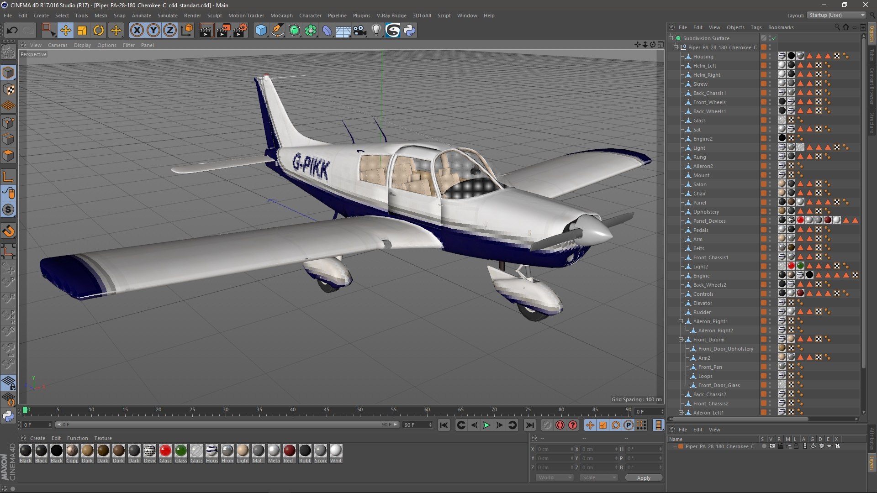Click the Python script icon in toolbar
The image size is (877, 493).
click(410, 31)
